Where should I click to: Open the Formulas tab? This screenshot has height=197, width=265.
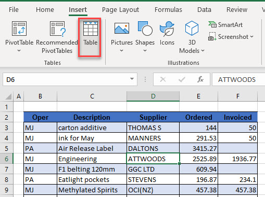point(168,10)
